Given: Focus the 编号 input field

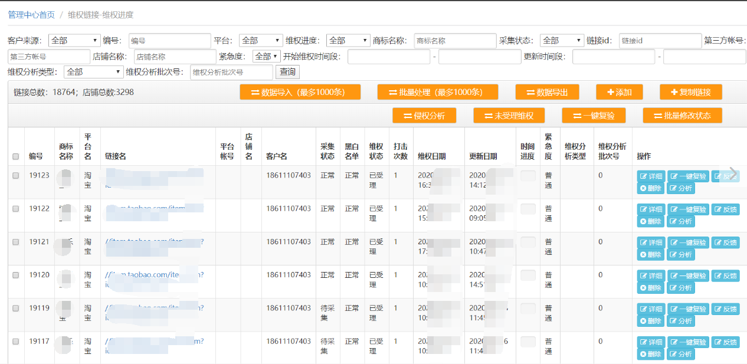Looking at the screenshot, I should [x=170, y=41].
